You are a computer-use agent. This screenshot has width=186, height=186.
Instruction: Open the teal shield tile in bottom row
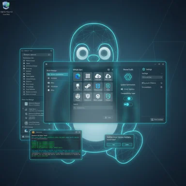[108, 97]
